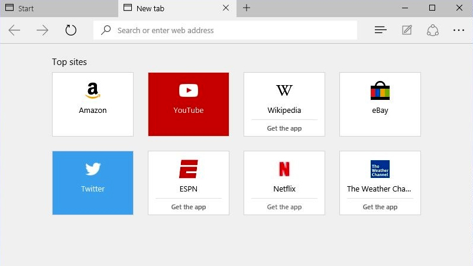Open the More actions ellipsis menu
473x266 pixels.
459,30
